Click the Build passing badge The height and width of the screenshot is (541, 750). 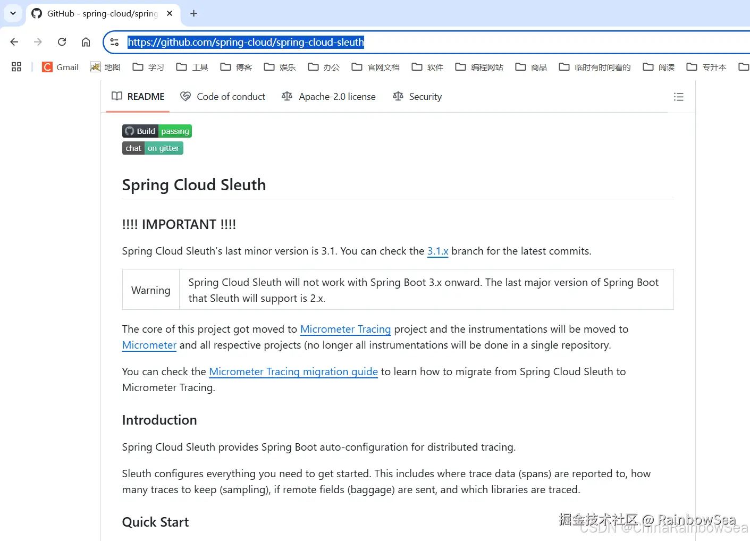(x=157, y=131)
